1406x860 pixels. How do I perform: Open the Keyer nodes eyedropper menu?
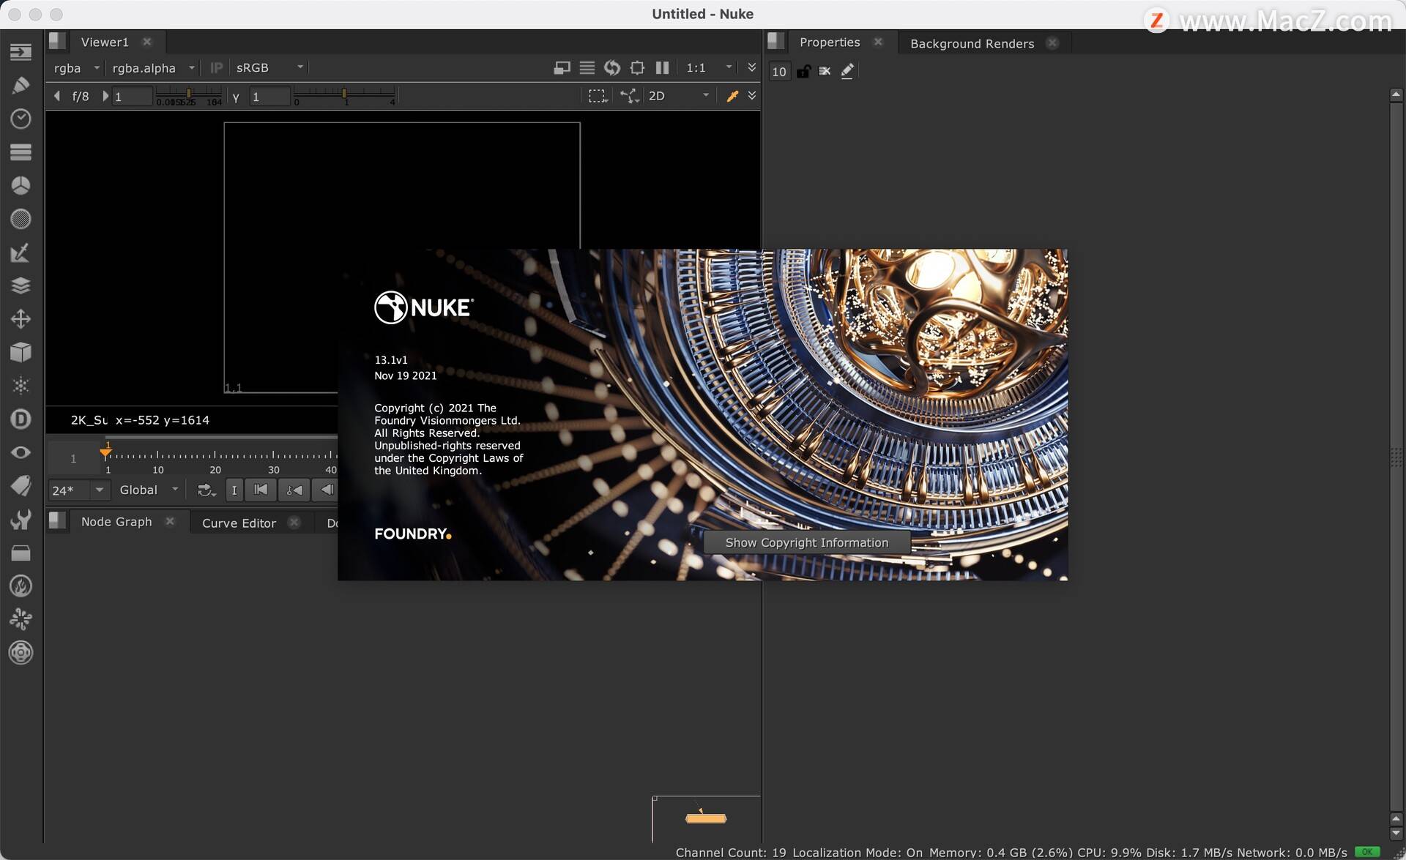point(21,253)
